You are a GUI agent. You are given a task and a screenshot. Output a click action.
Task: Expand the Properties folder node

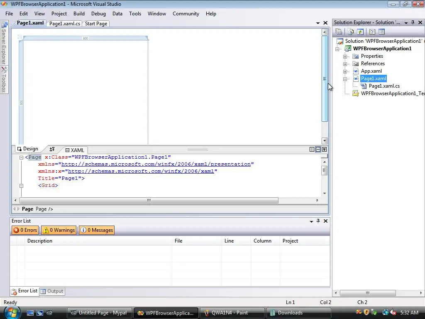[345, 56]
